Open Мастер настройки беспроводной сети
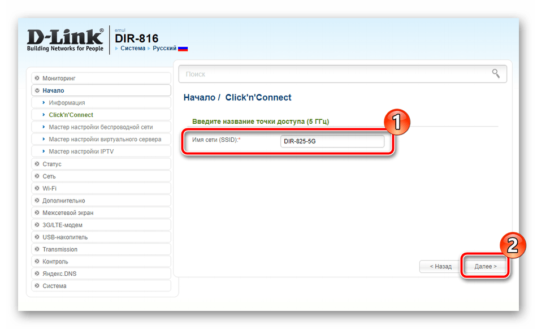This screenshot has height=329, width=537. pyautogui.click(x=101, y=127)
